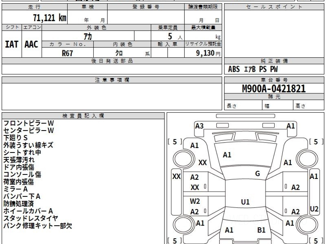Select the 走行 column header
The image size is (326, 244).
pos(34,7)
